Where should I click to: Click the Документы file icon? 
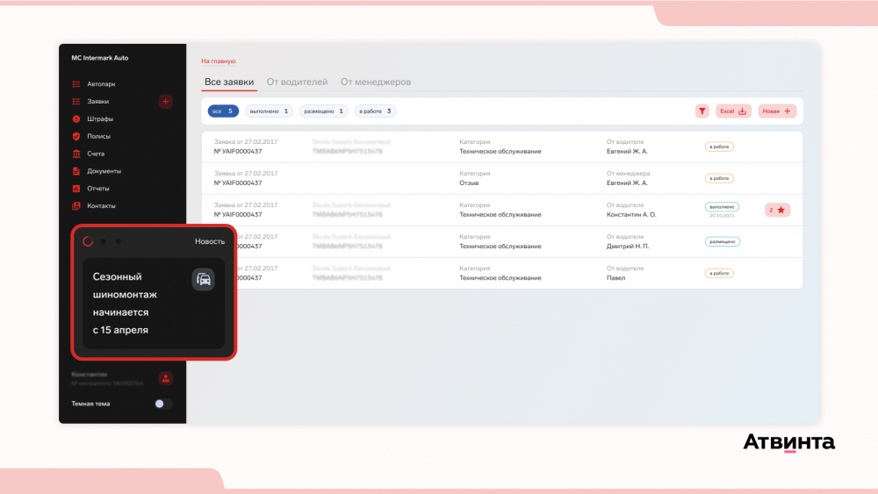[x=76, y=170]
